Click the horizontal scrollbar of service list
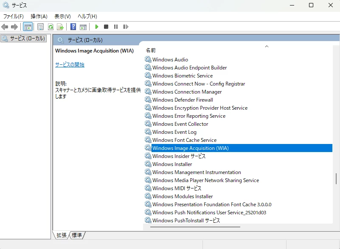340x249 pixels. 195,227
